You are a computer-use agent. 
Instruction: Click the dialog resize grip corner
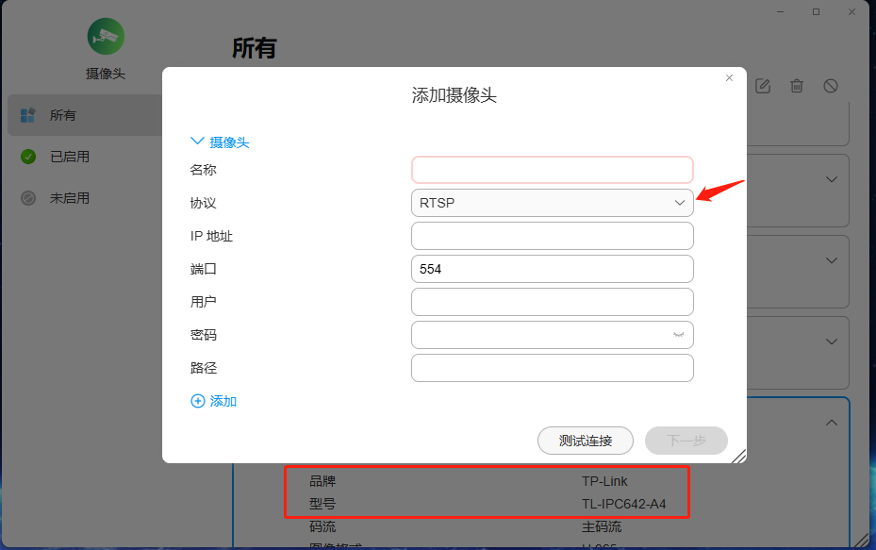[739, 456]
